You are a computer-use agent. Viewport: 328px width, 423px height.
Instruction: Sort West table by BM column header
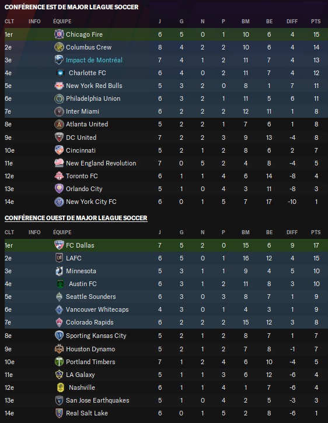click(x=245, y=232)
